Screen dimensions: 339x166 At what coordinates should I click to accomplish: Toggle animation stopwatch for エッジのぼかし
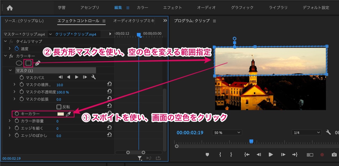tap(17, 136)
